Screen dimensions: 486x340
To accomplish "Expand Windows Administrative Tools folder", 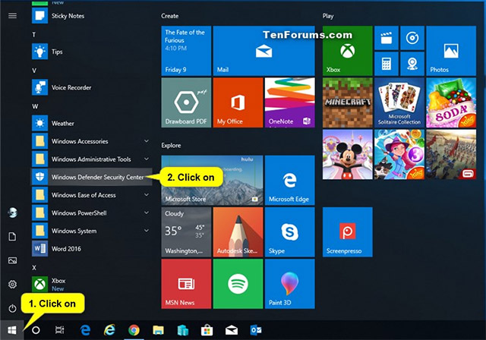I will click(x=91, y=159).
